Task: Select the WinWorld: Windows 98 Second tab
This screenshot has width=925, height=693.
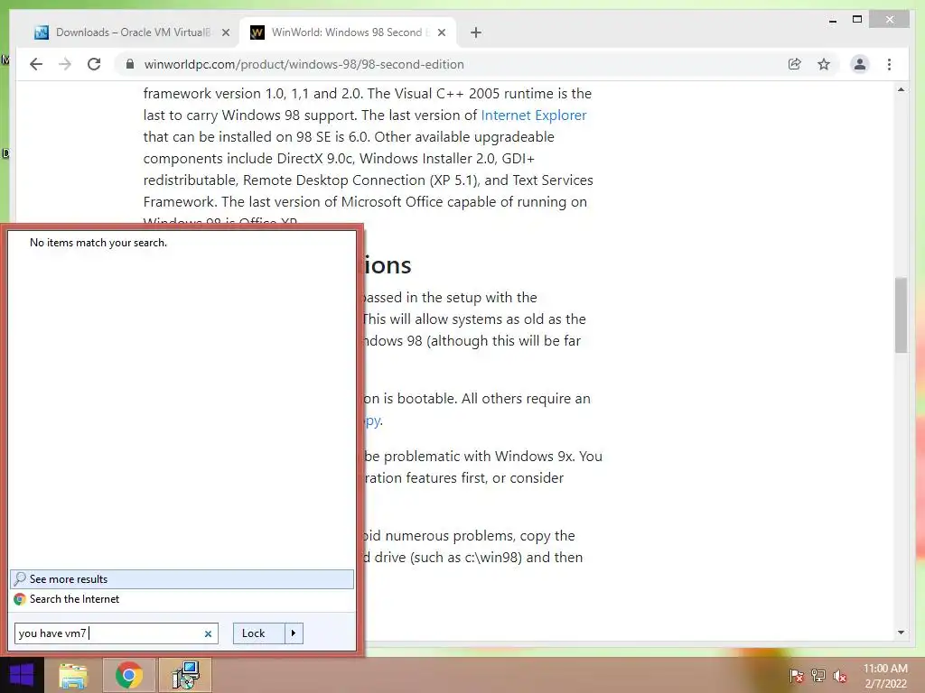Action: pos(348,32)
